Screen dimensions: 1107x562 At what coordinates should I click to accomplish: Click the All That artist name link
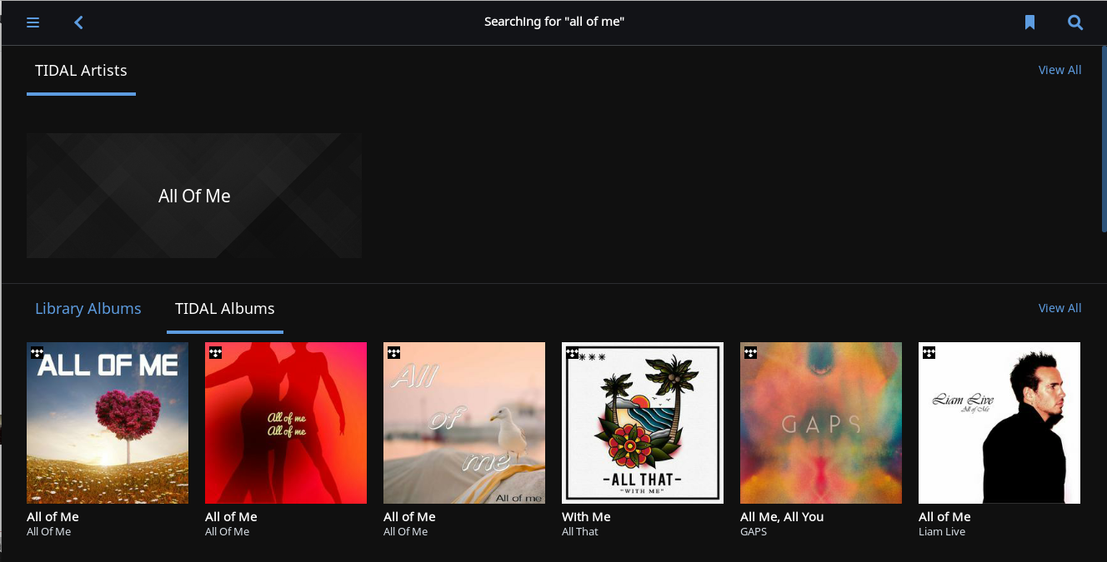point(580,532)
